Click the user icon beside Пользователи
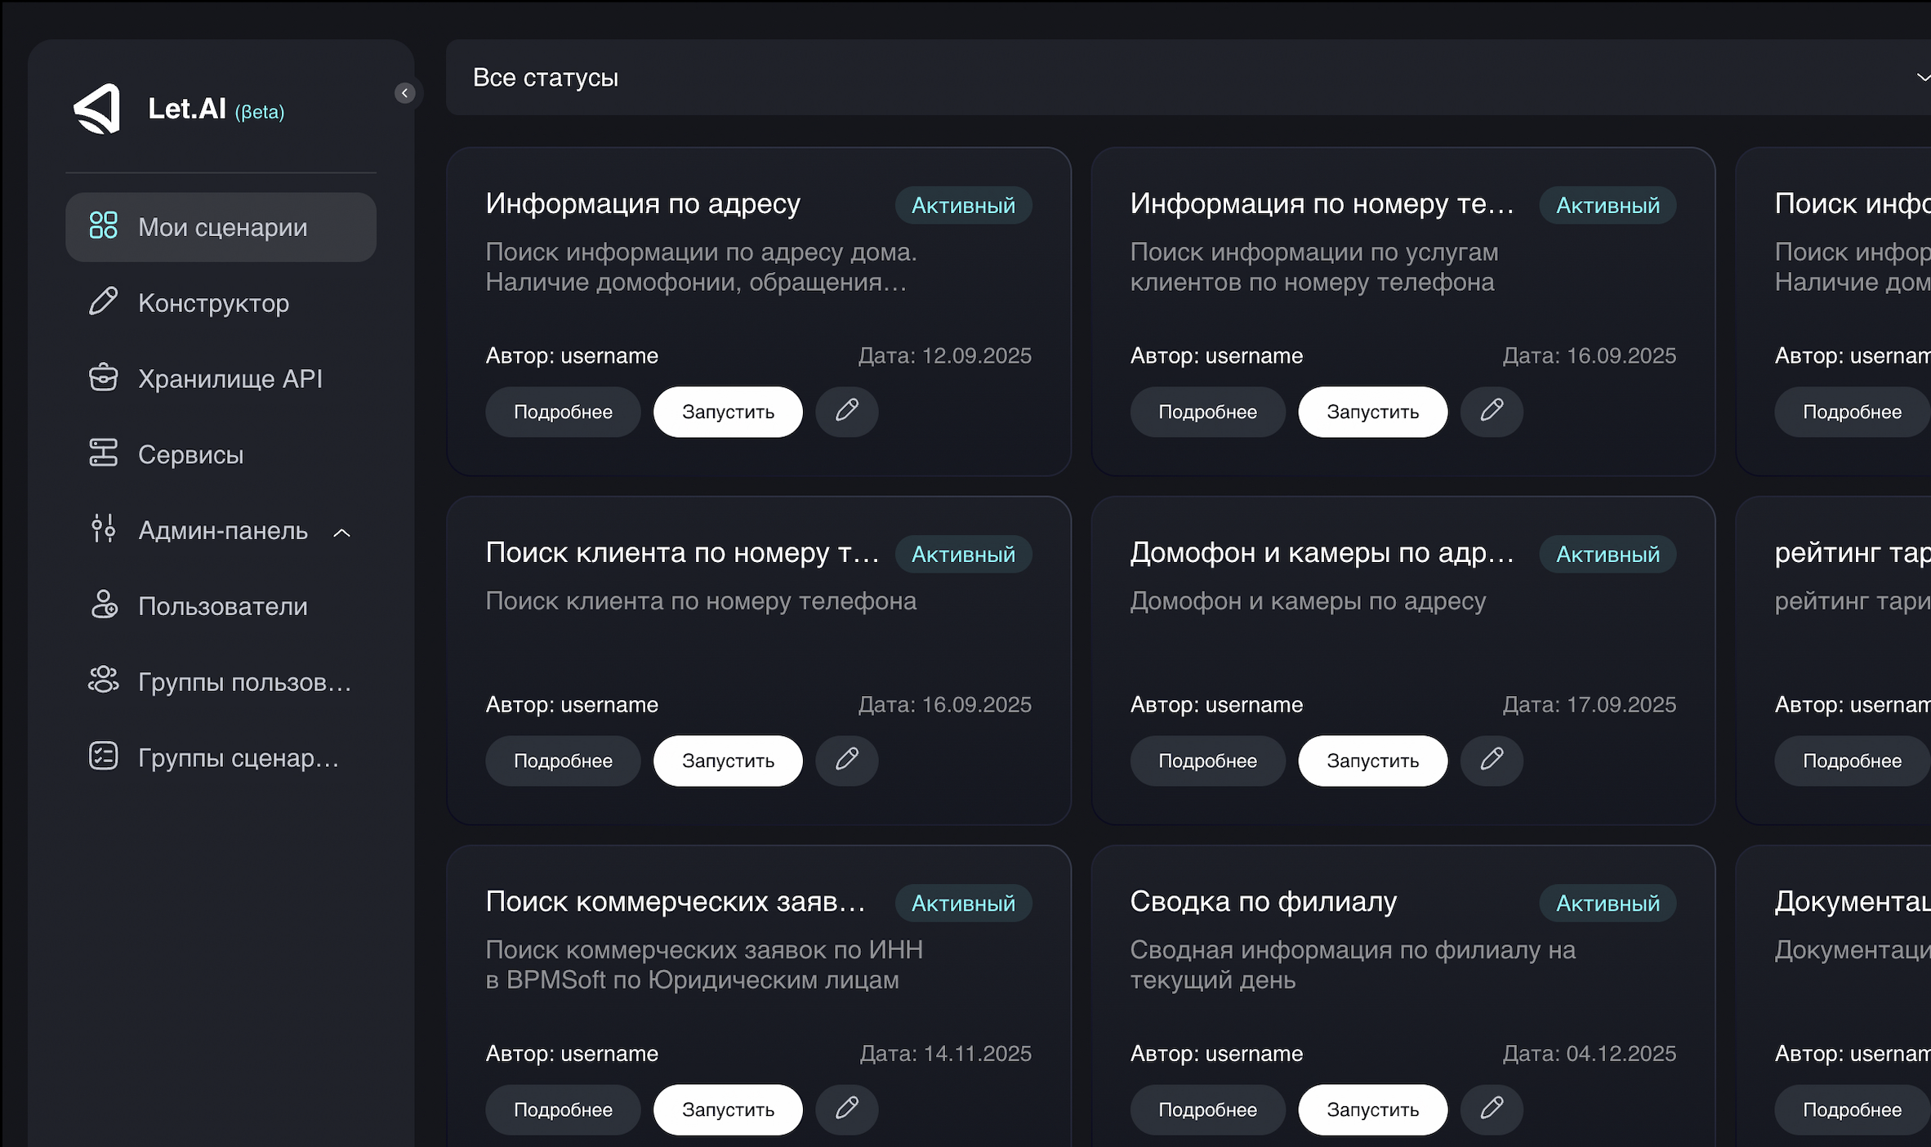 tap(104, 605)
